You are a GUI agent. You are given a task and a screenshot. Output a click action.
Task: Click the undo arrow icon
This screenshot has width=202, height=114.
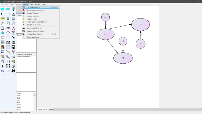(x=3, y=71)
